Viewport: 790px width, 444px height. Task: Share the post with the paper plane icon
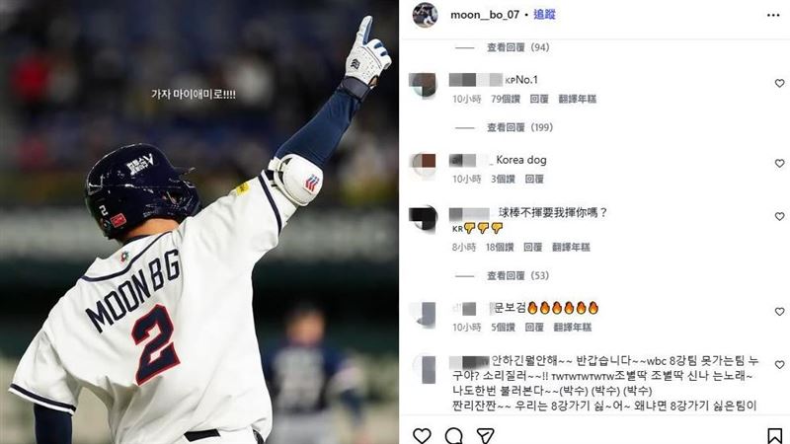[485, 435]
